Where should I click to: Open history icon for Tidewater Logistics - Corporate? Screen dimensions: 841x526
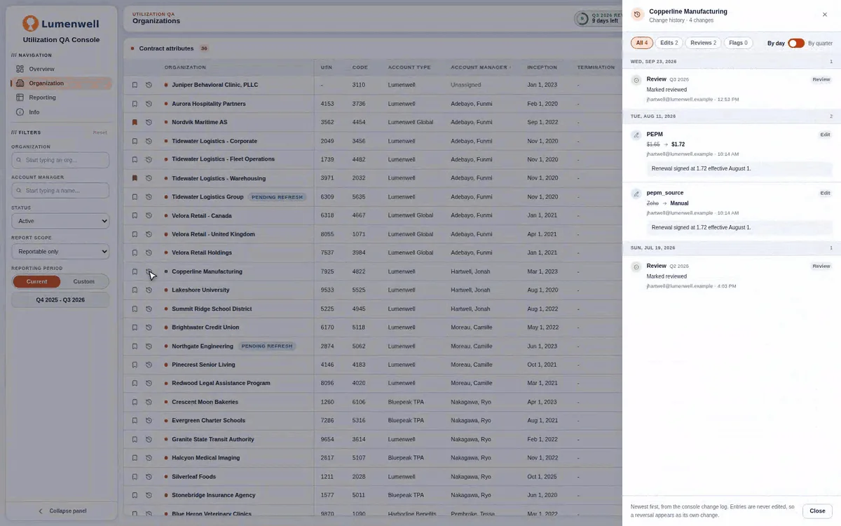coord(149,141)
